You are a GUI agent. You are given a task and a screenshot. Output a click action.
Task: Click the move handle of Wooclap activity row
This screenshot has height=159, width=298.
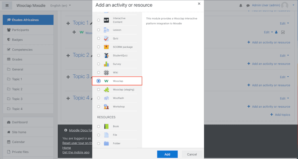tap(74, 32)
